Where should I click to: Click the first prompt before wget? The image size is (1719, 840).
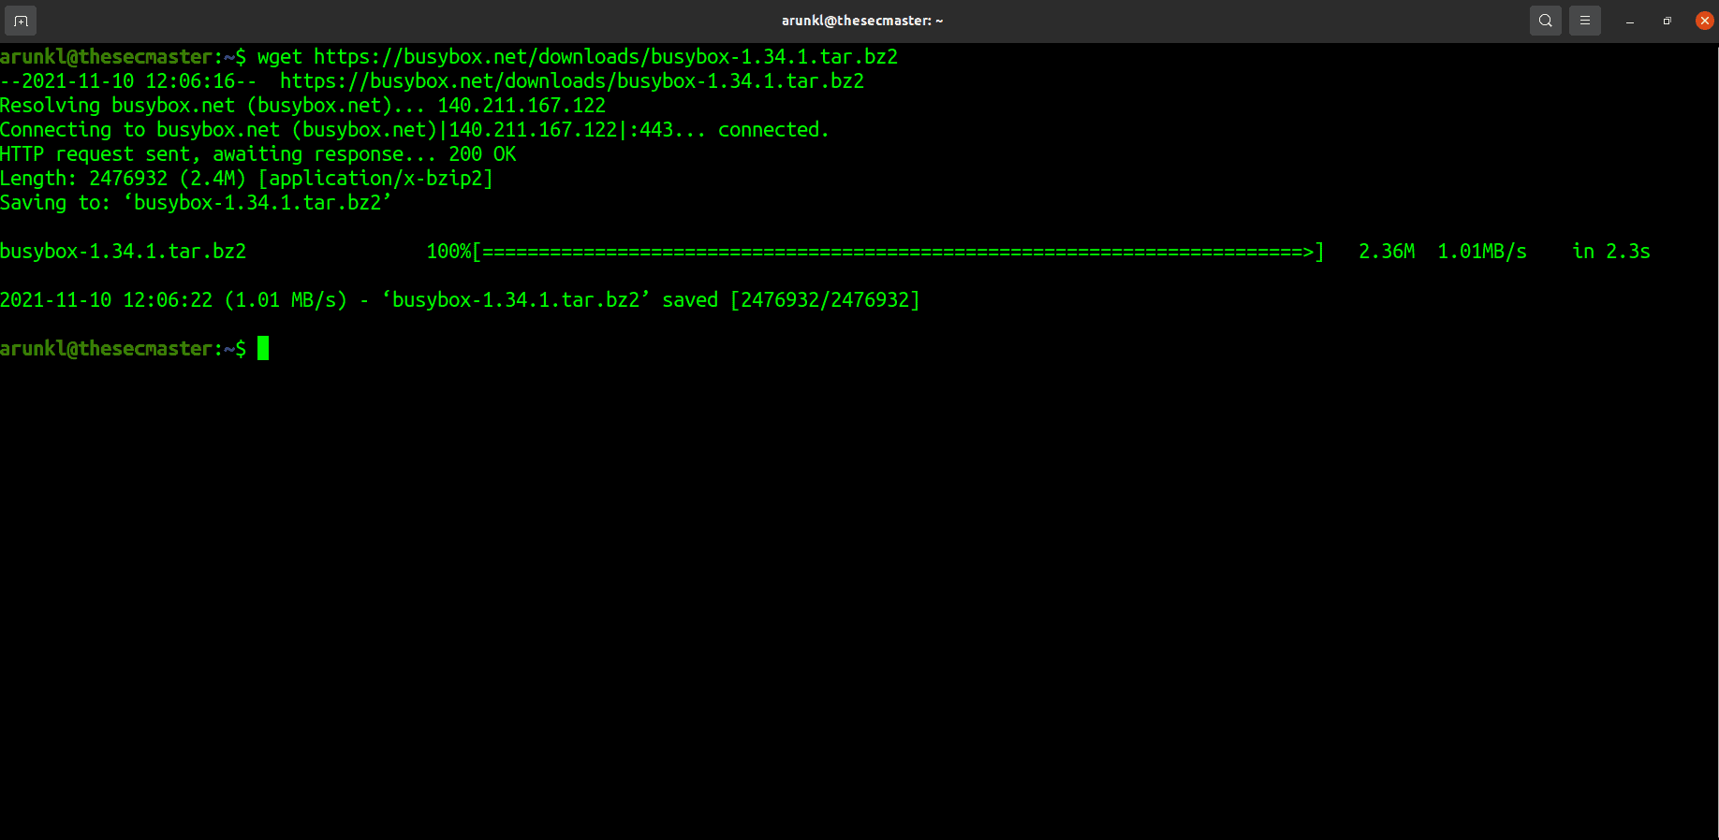[x=123, y=57]
